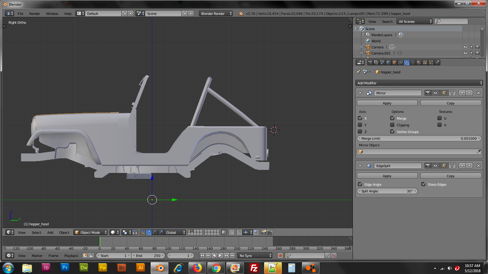Remove the Mirror modifier with X

(x=478, y=93)
